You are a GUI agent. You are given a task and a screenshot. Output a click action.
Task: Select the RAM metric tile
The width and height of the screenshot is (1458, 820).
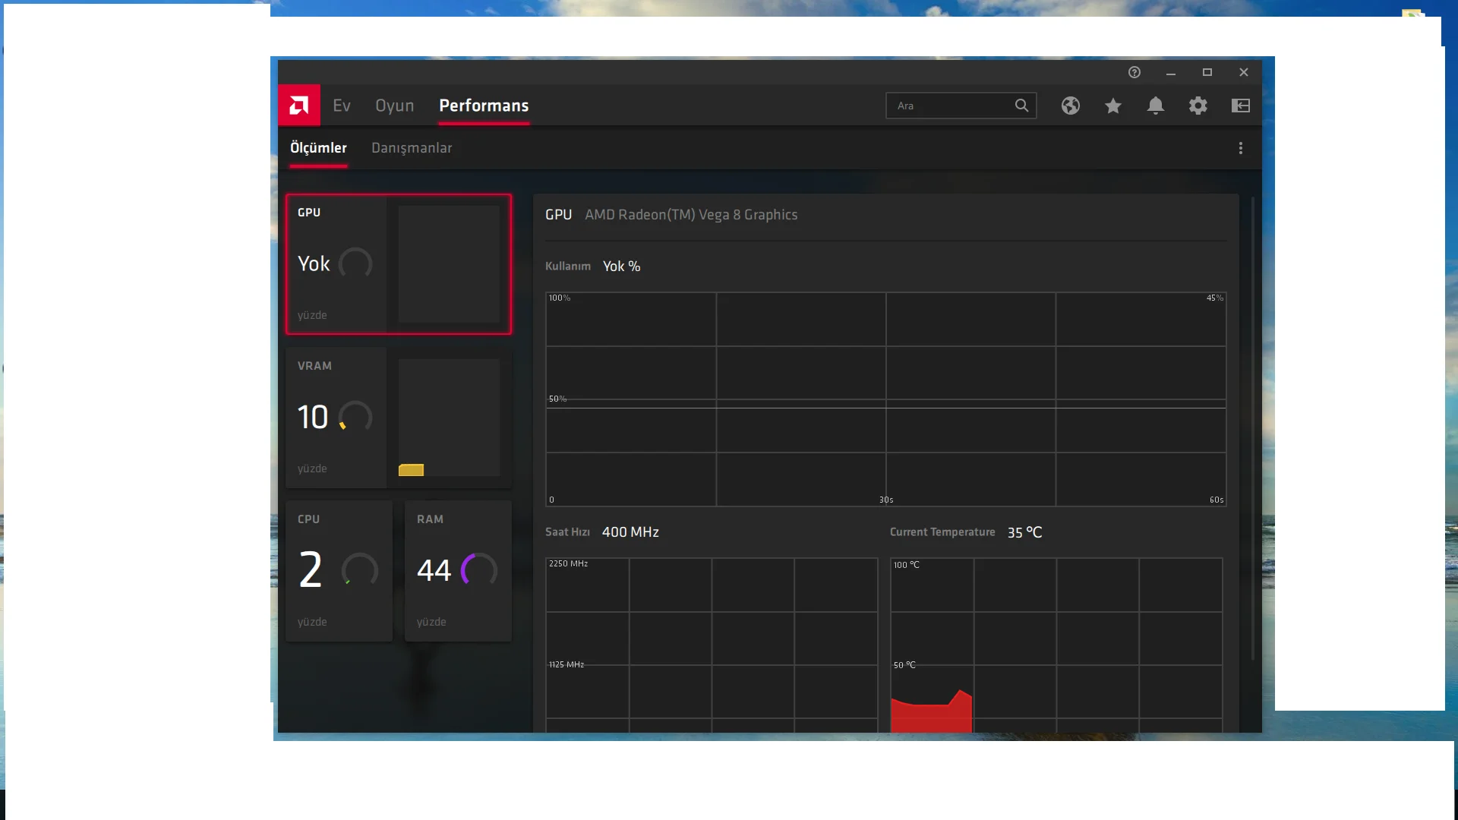coord(457,571)
